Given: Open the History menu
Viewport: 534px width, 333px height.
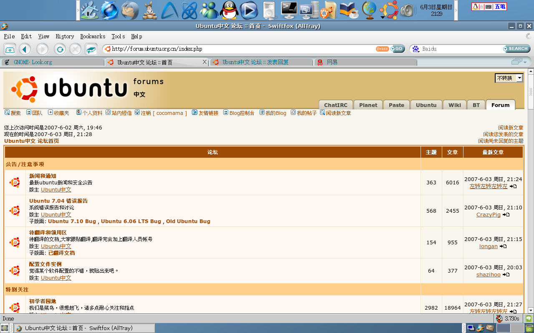Looking at the screenshot, I should point(65,36).
